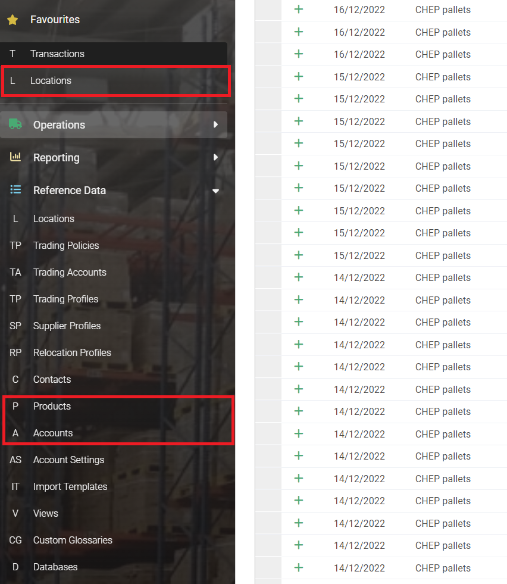507x584 pixels.
Task: Open Locations under Favourites
Action: pos(51,80)
